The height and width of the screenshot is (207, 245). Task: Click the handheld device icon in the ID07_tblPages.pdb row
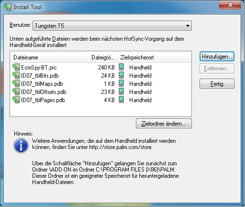click(x=122, y=100)
